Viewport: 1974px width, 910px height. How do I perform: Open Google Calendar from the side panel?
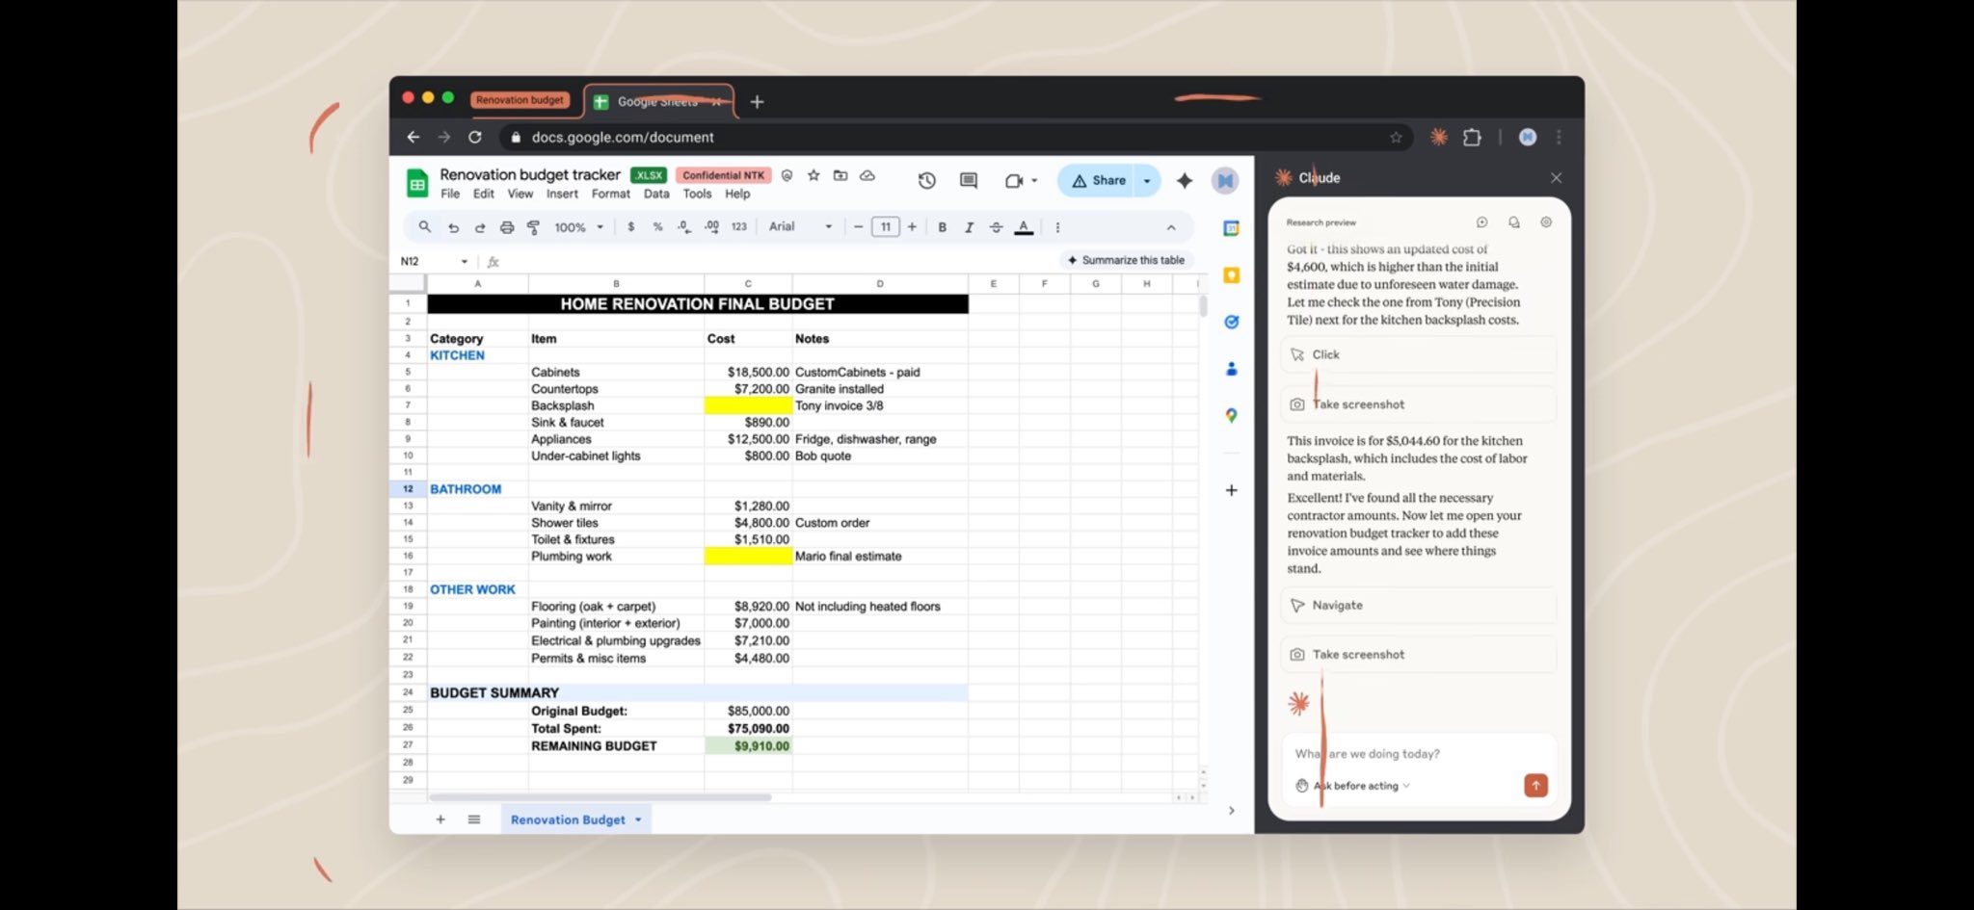[x=1231, y=228]
